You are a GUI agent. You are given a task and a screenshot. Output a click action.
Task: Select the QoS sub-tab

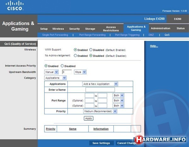(x=167, y=35)
